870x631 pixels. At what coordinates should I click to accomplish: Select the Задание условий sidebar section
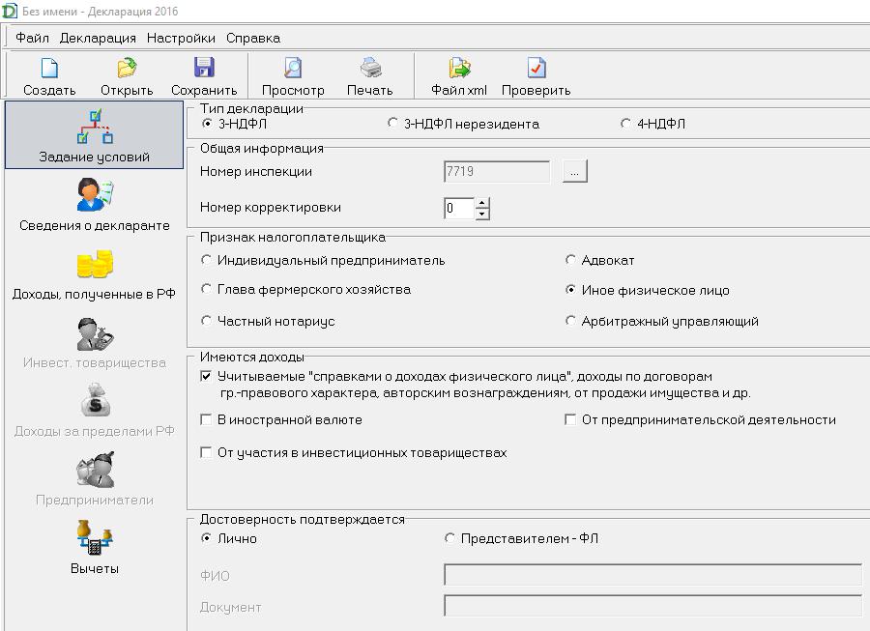pyautogui.click(x=95, y=134)
